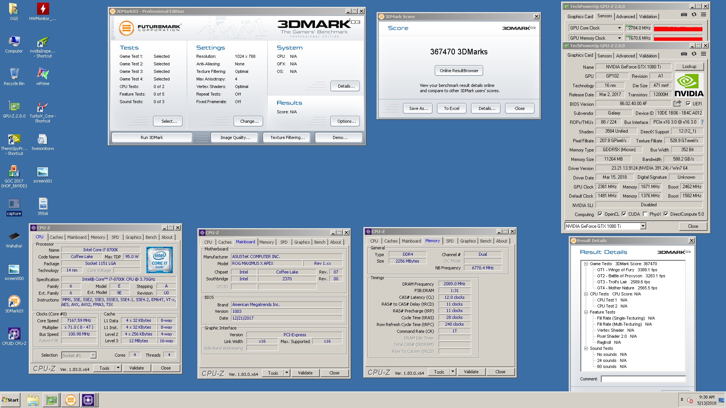Toggle the CUDA checkbox
The width and height of the screenshot is (726, 408).
point(624,214)
